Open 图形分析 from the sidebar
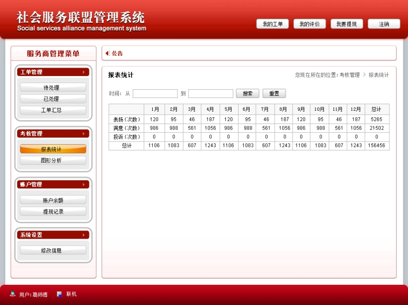408x305 pixels. tap(53, 160)
